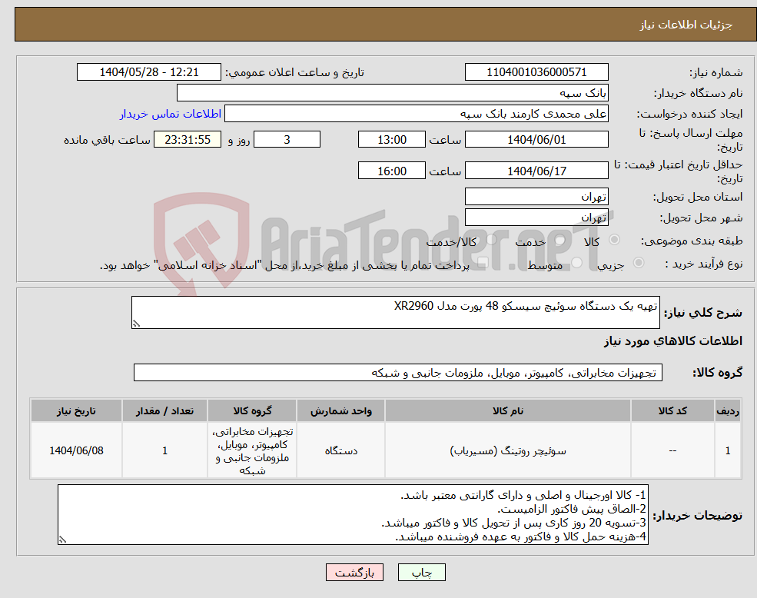The height and width of the screenshot is (598, 757).
Task: Click the announcement date field 1404/05/28 - 12:21
Action: pyautogui.click(x=148, y=72)
